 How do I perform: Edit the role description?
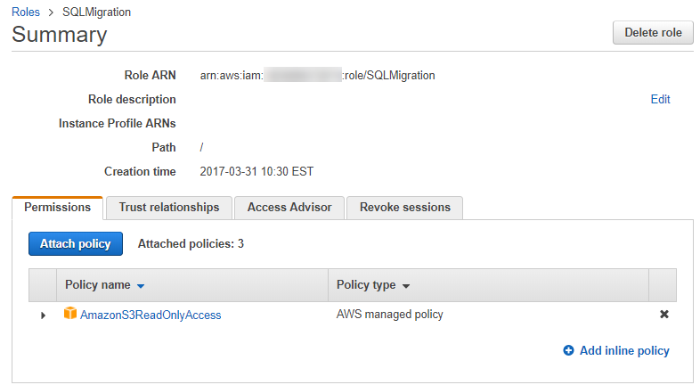tap(660, 99)
